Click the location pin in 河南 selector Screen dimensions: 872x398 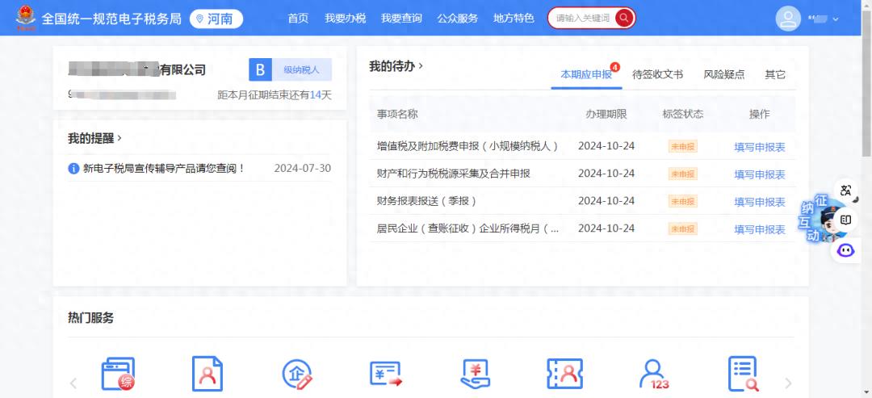tap(200, 19)
